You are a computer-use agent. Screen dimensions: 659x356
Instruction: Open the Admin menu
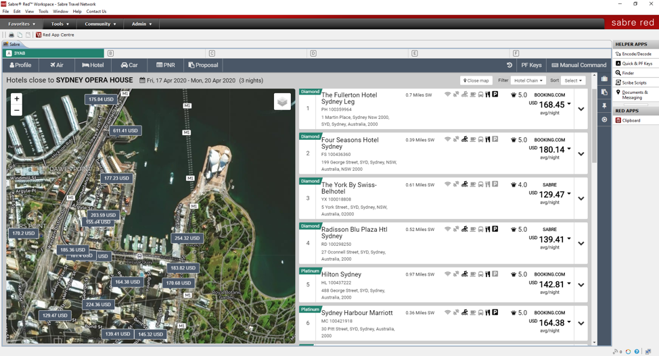141,24
